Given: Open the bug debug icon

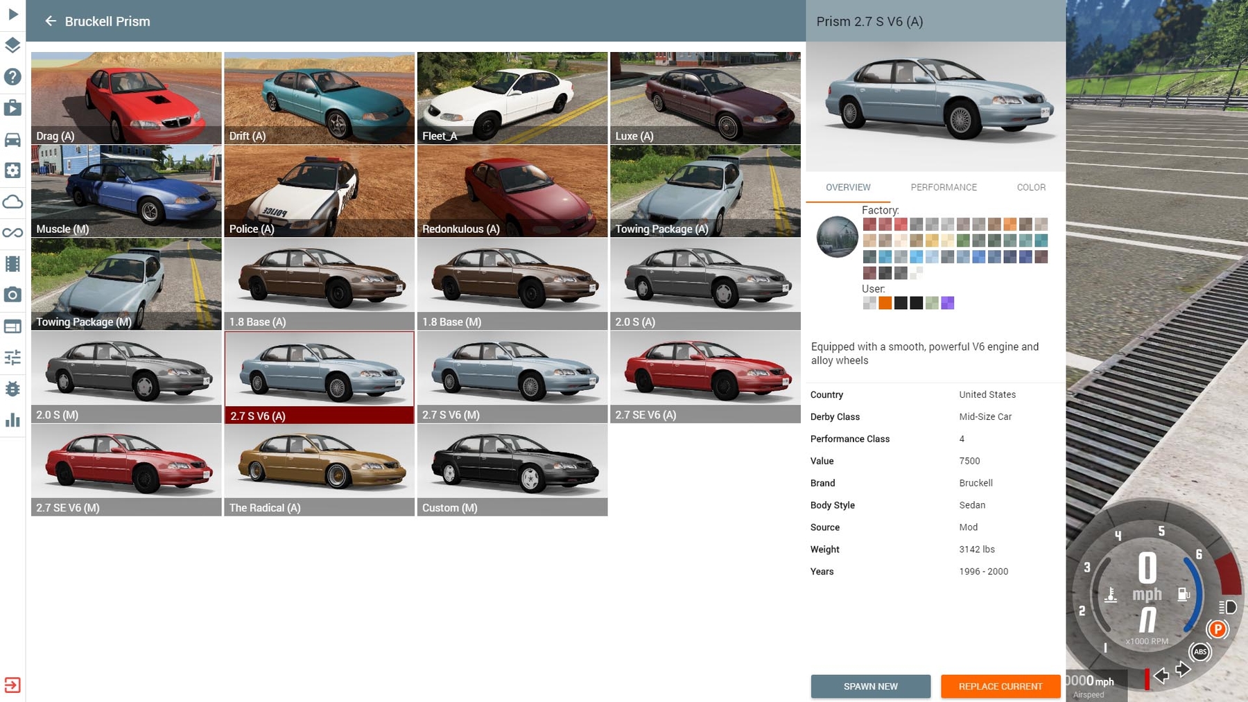Looking at the screenshot, I should [x=12, y=389].
